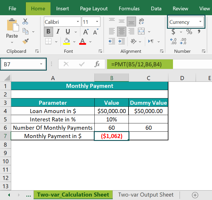
Task: Open the Two-var Output Sheet tab
Action: pos(146,195)
